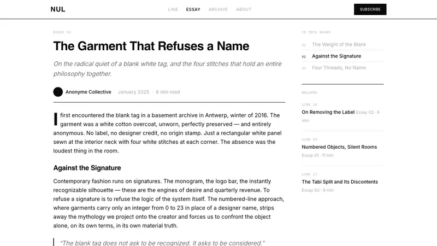The height and width of the screenshot is (246, 437).
Task: Open the LINE nav item
Action: pos(173,9)
